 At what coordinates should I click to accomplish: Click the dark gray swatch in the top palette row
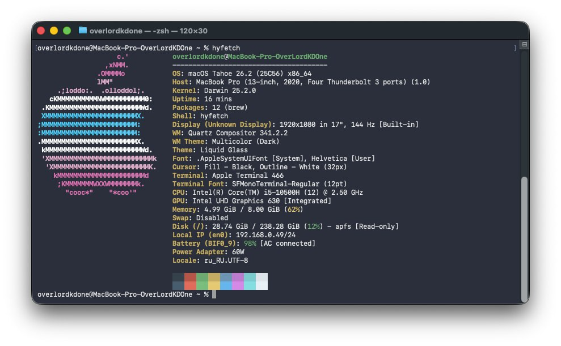click(x=178, y=277)
